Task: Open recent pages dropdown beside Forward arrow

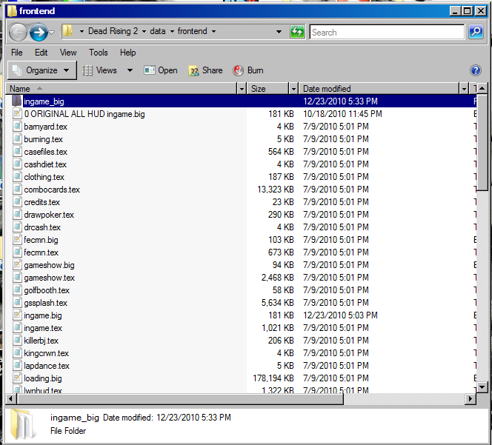Action: [52, 33]
